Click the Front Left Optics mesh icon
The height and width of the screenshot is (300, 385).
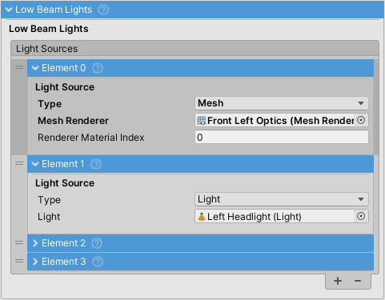[202, 121]
